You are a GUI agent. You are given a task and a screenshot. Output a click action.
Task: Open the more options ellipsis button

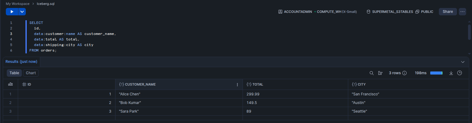(x=462, y=12)
